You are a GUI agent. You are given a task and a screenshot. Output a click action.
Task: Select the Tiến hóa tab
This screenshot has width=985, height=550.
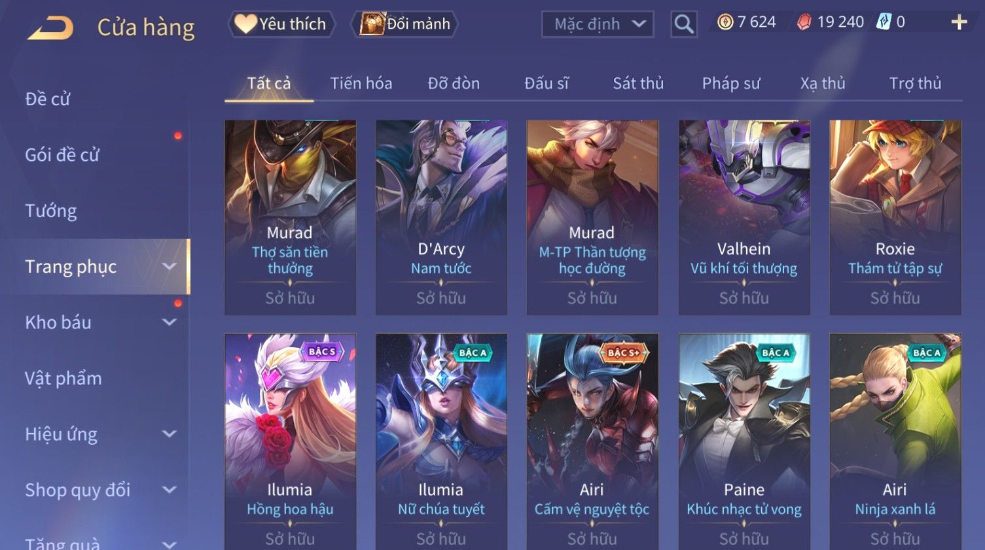click(361, 84)
